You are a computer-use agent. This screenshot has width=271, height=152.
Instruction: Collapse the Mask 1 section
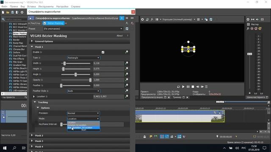(x=32, y=47)
